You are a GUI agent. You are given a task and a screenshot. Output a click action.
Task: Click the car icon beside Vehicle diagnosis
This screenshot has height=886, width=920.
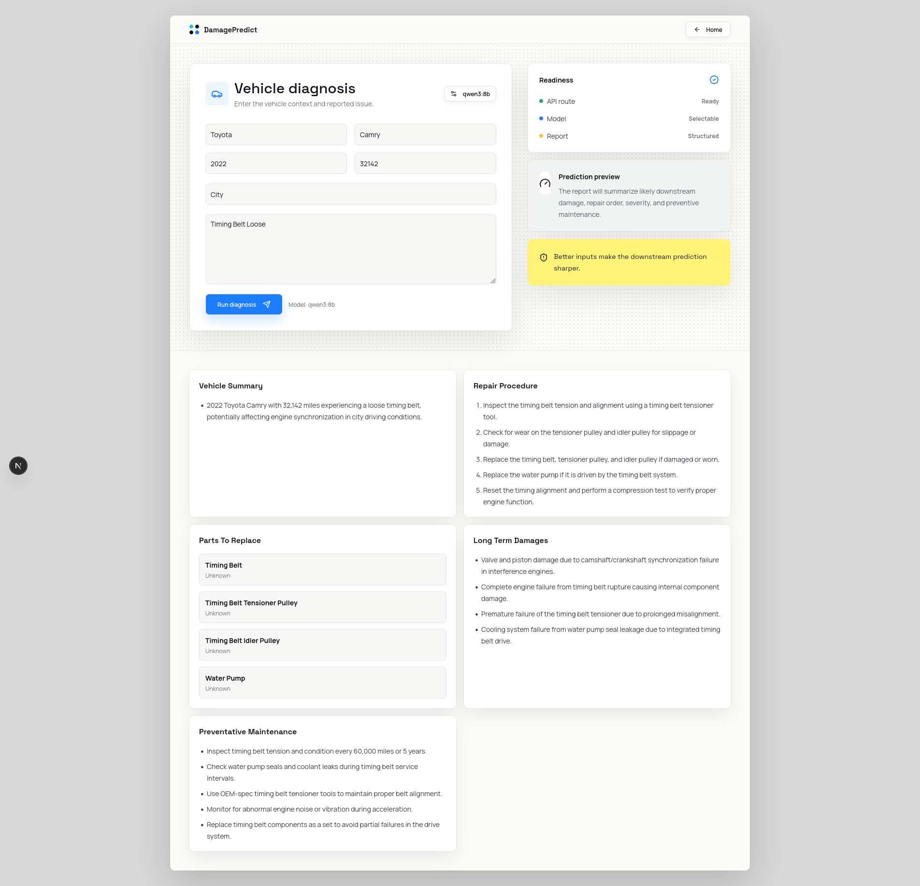pyautogui.click(x=217, y=94)
